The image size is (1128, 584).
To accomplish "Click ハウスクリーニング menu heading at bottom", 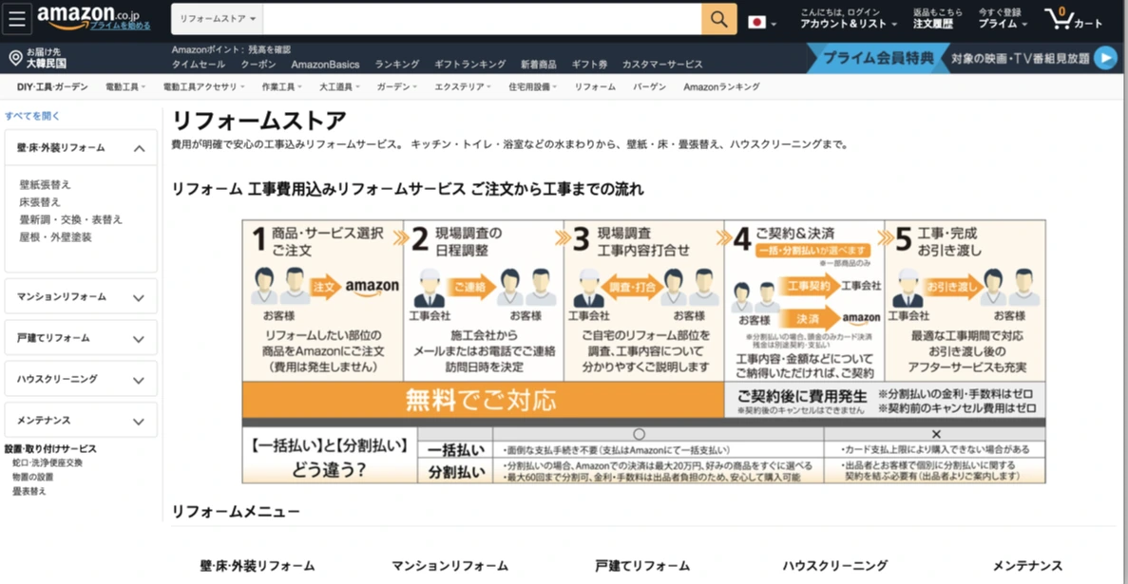I will click(x=835, y=566).
